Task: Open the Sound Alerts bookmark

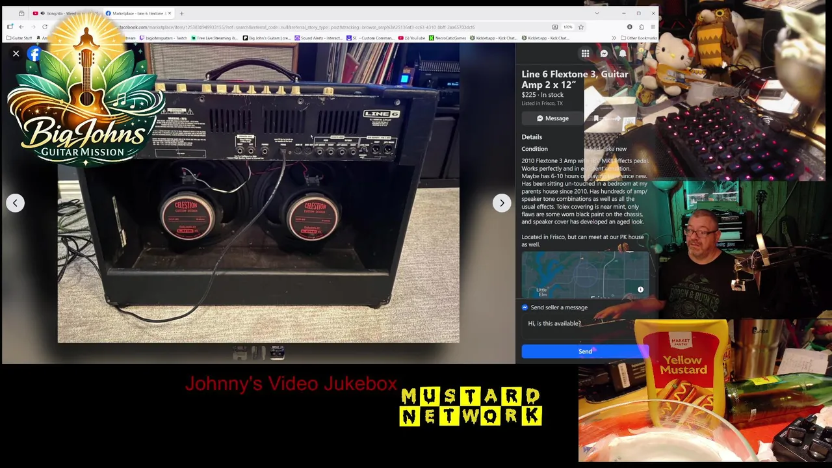Action: (318, 38)
